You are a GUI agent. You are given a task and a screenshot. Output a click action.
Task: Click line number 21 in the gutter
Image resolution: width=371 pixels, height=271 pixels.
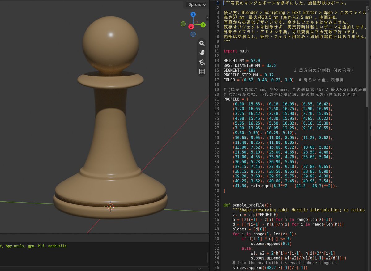217,99
